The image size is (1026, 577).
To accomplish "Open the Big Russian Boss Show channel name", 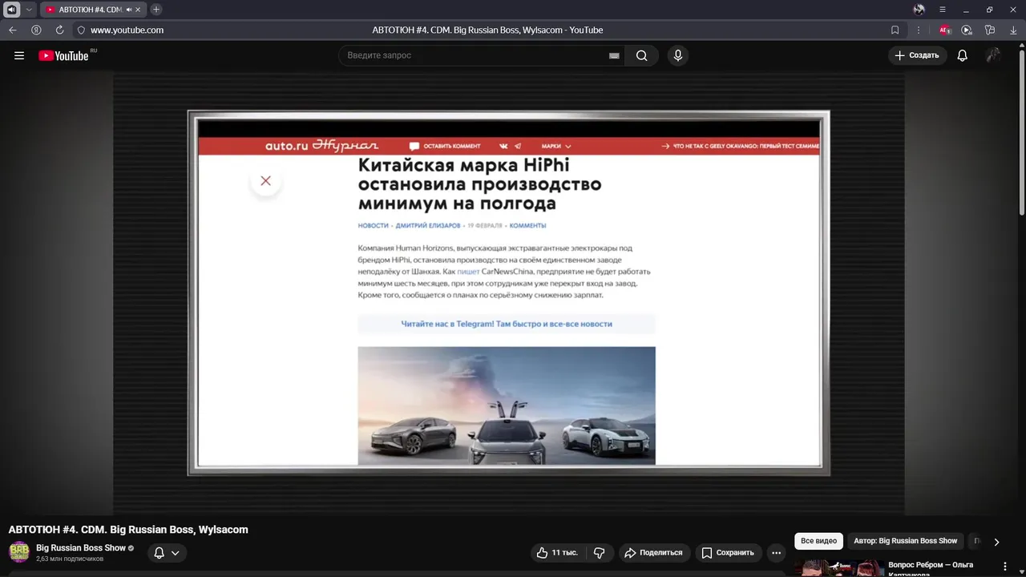I will coord(81,548).
